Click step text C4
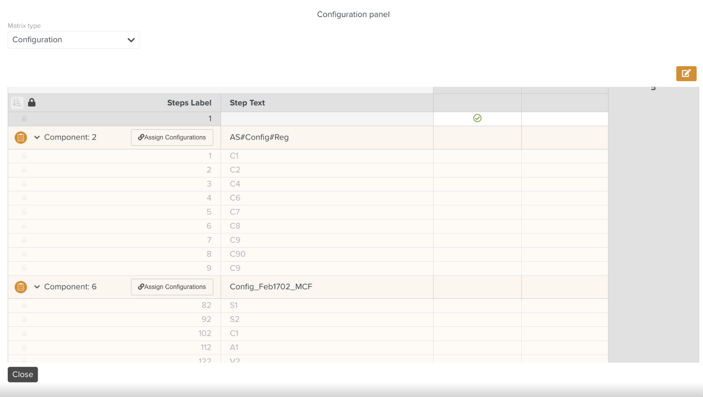The width and height of the screenshot is (703, 397). pos(235,184)
